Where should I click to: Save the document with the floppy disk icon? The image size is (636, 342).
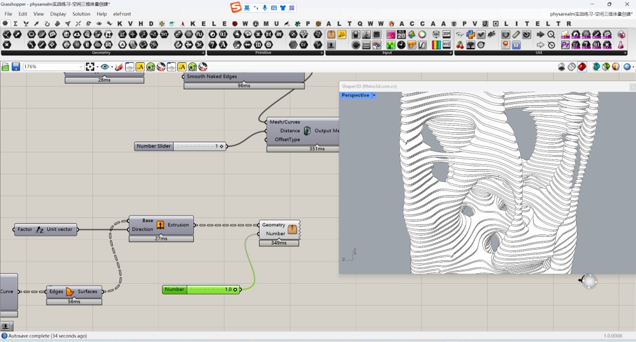tap(16, 67)
